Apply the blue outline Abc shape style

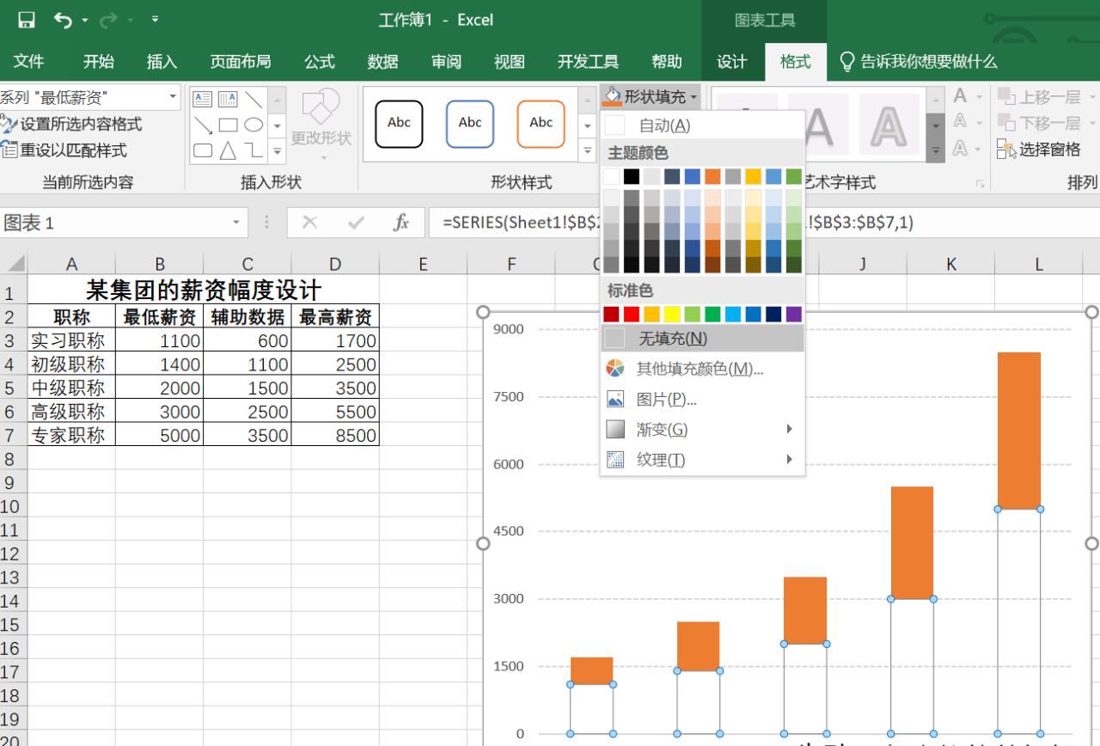(x=470, y=124)
